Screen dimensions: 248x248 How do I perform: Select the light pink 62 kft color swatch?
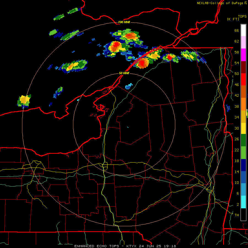(x=243, y=42)
